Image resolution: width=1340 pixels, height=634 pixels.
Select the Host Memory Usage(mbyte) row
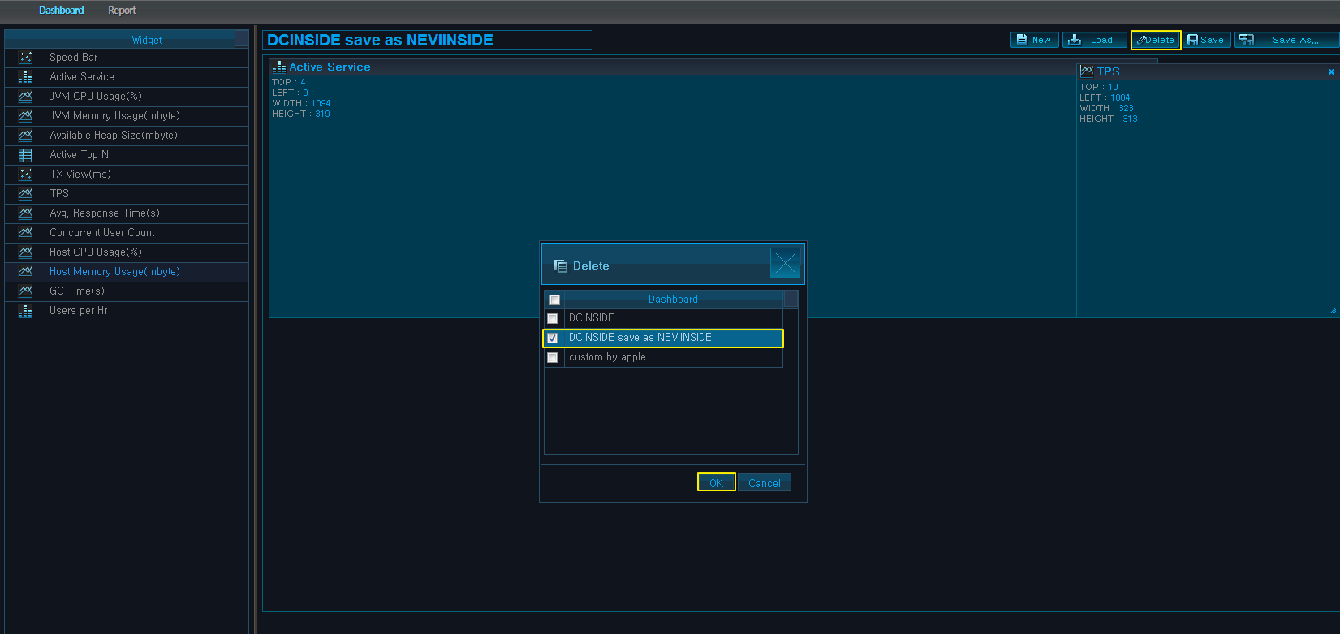tap(127, 272)
